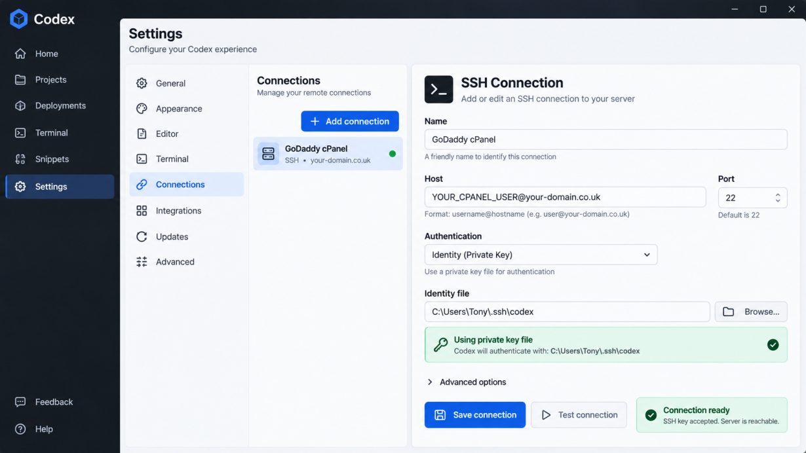Click the Feedback speech bubble icon

pyautogui.click(x=20, y=402)
